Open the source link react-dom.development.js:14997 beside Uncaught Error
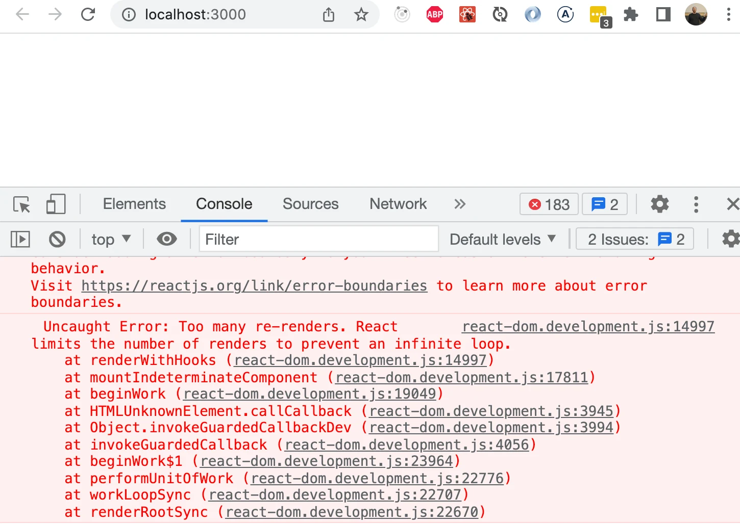740x524 pixels. pos(588,326)
